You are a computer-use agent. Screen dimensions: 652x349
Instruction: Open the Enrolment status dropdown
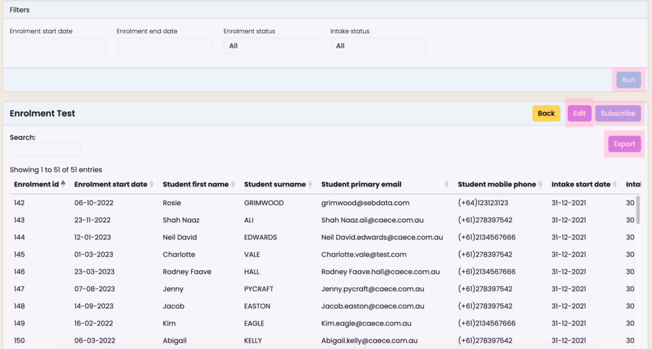271,46
